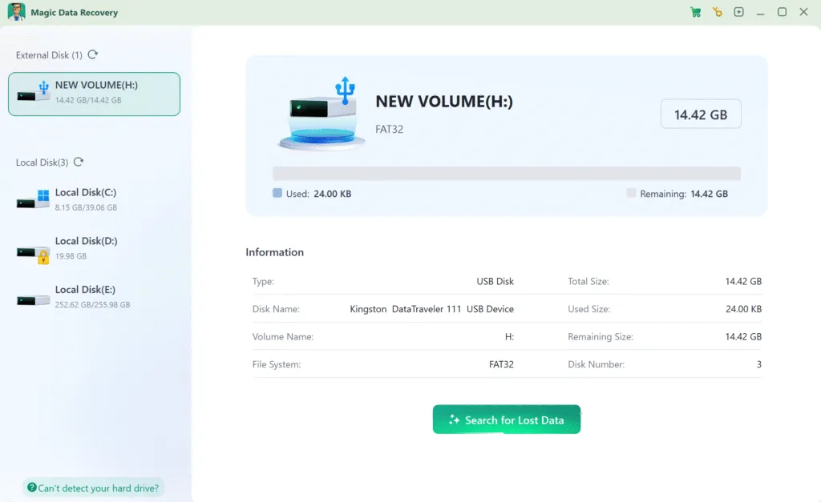
Task: Click the Search for Lost Data button
Action: (x=507, y=419)
